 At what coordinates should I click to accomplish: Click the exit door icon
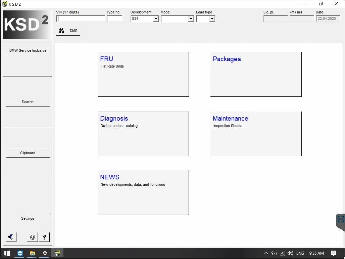tap(11, 237)
